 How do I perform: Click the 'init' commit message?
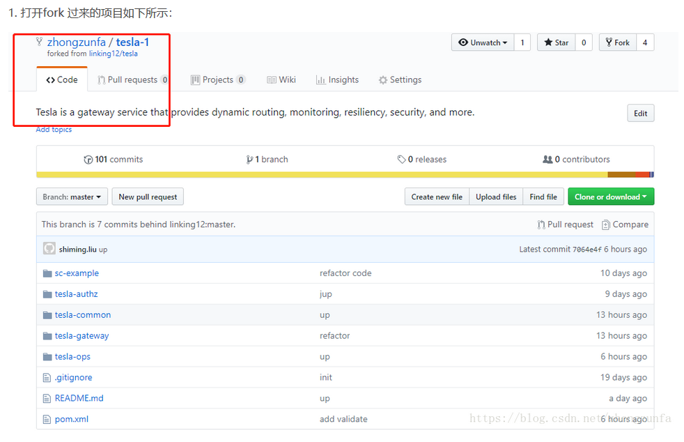tap(326, 378)
